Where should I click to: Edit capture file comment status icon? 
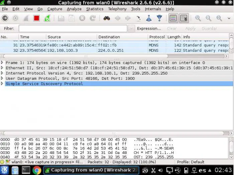pyautogui.click(x=8, y=162)
